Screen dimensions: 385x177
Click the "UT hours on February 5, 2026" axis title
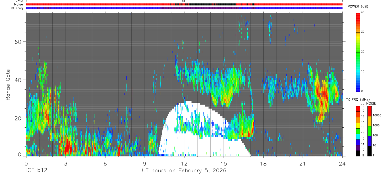coord(184,171)
